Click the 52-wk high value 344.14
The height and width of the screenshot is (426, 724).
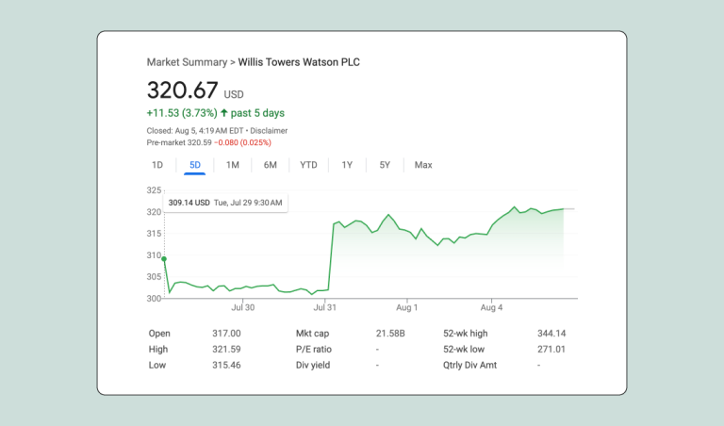(551, 334)
